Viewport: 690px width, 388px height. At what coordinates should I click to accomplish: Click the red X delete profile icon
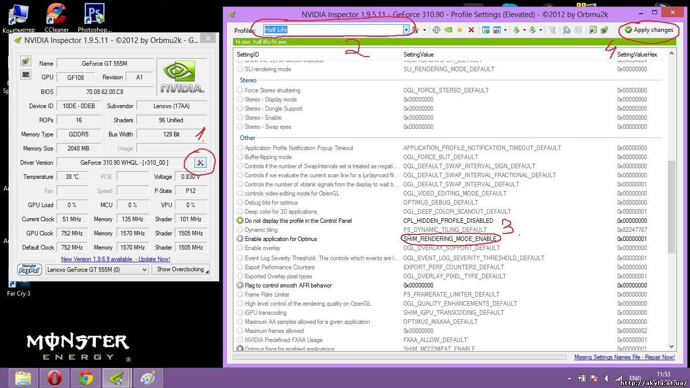coord(471,30)
